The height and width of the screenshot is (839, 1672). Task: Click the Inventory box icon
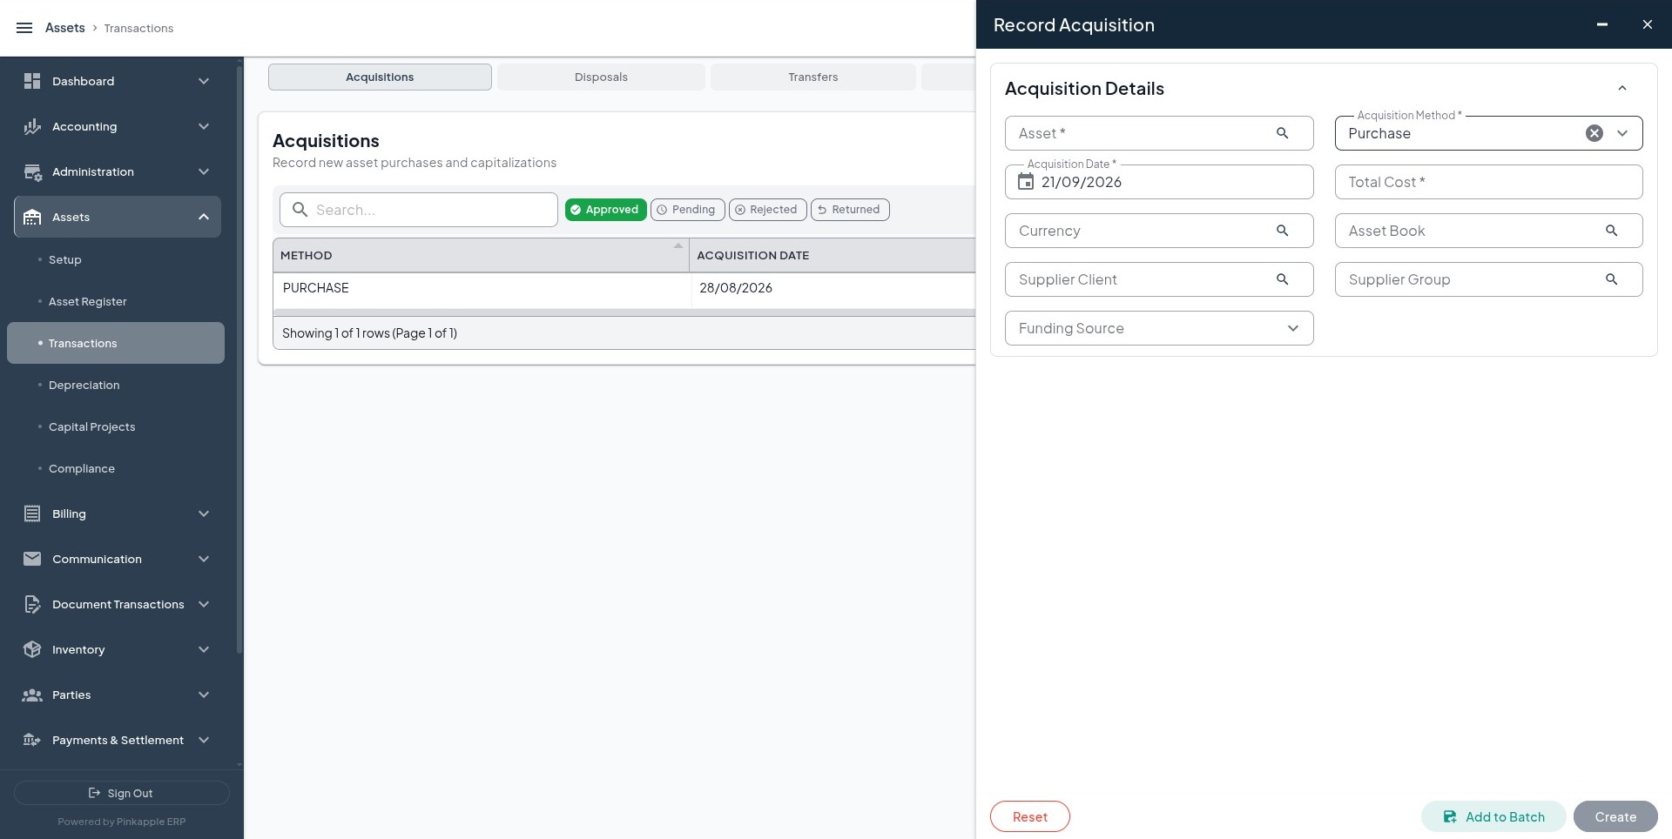click(x=32, y=649)
